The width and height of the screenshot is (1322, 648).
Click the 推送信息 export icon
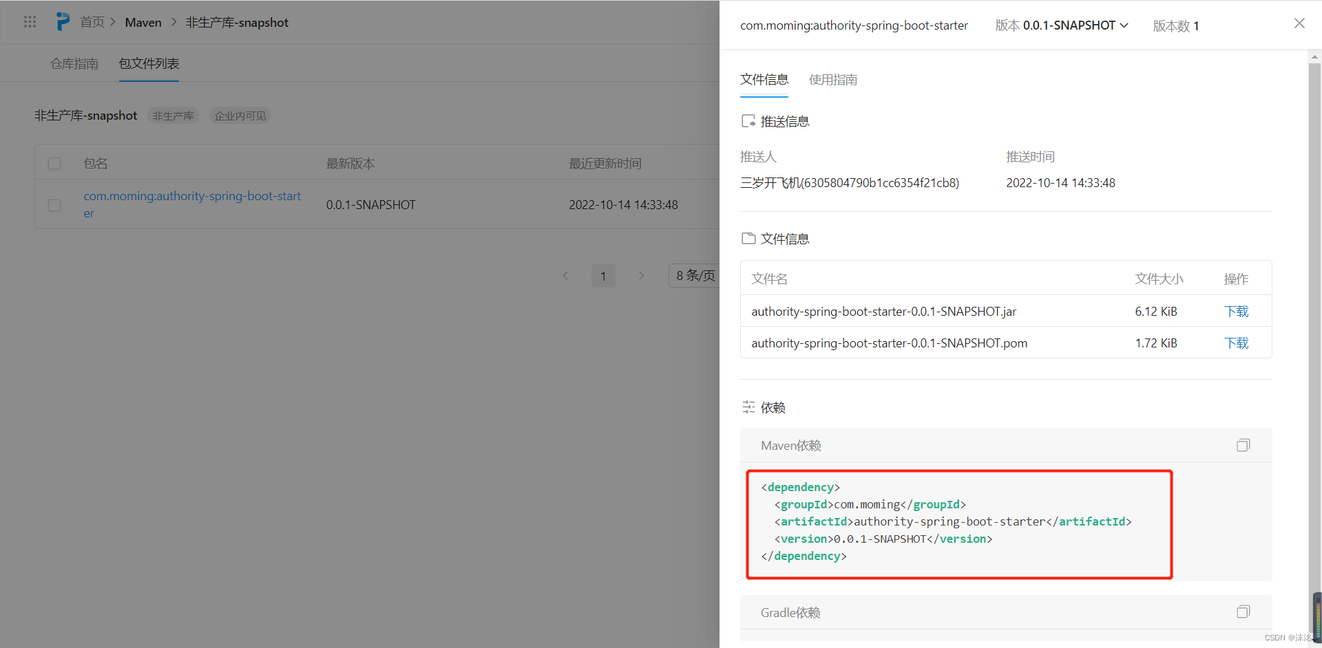coord(748,120)
